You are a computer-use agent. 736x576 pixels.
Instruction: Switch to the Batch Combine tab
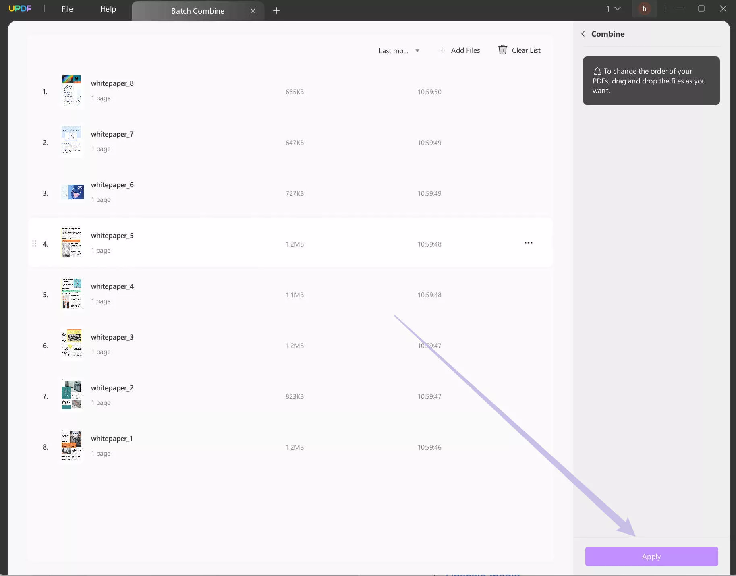[198, 11]
